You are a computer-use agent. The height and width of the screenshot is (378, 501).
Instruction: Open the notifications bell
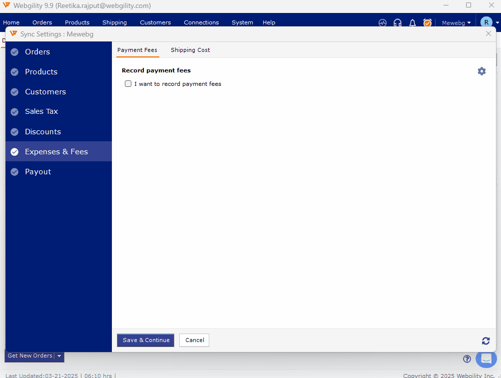(413, 22)
